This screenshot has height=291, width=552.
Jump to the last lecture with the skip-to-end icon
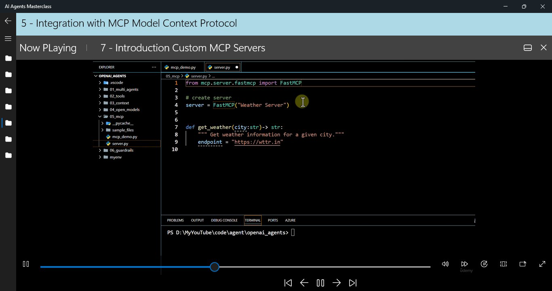(x=353, y=283)
